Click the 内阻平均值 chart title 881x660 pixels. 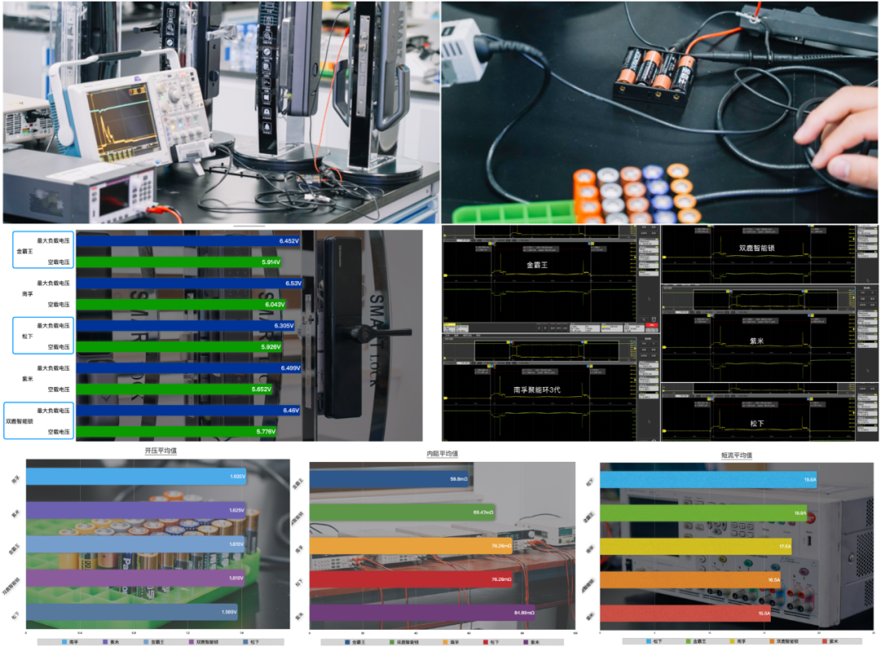point(441,454)
